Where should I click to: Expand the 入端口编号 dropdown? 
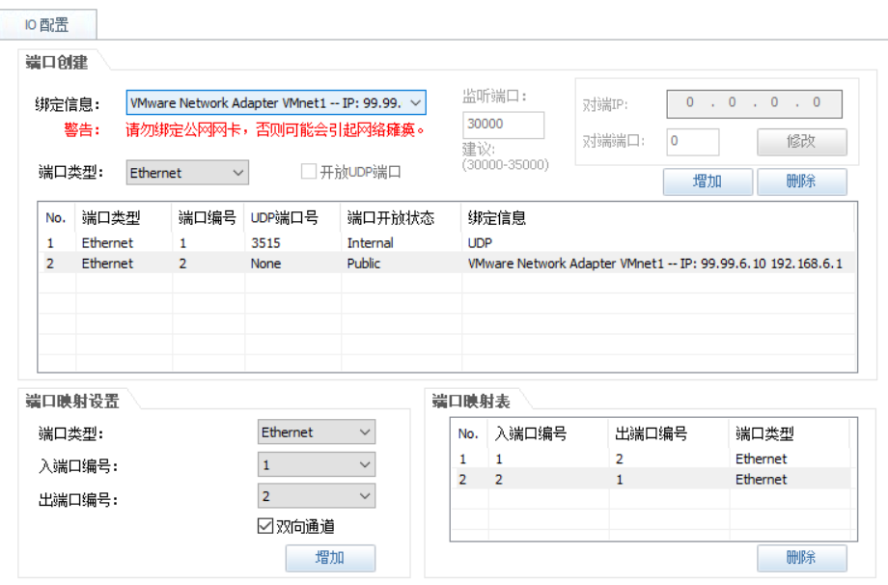(317, 463)
